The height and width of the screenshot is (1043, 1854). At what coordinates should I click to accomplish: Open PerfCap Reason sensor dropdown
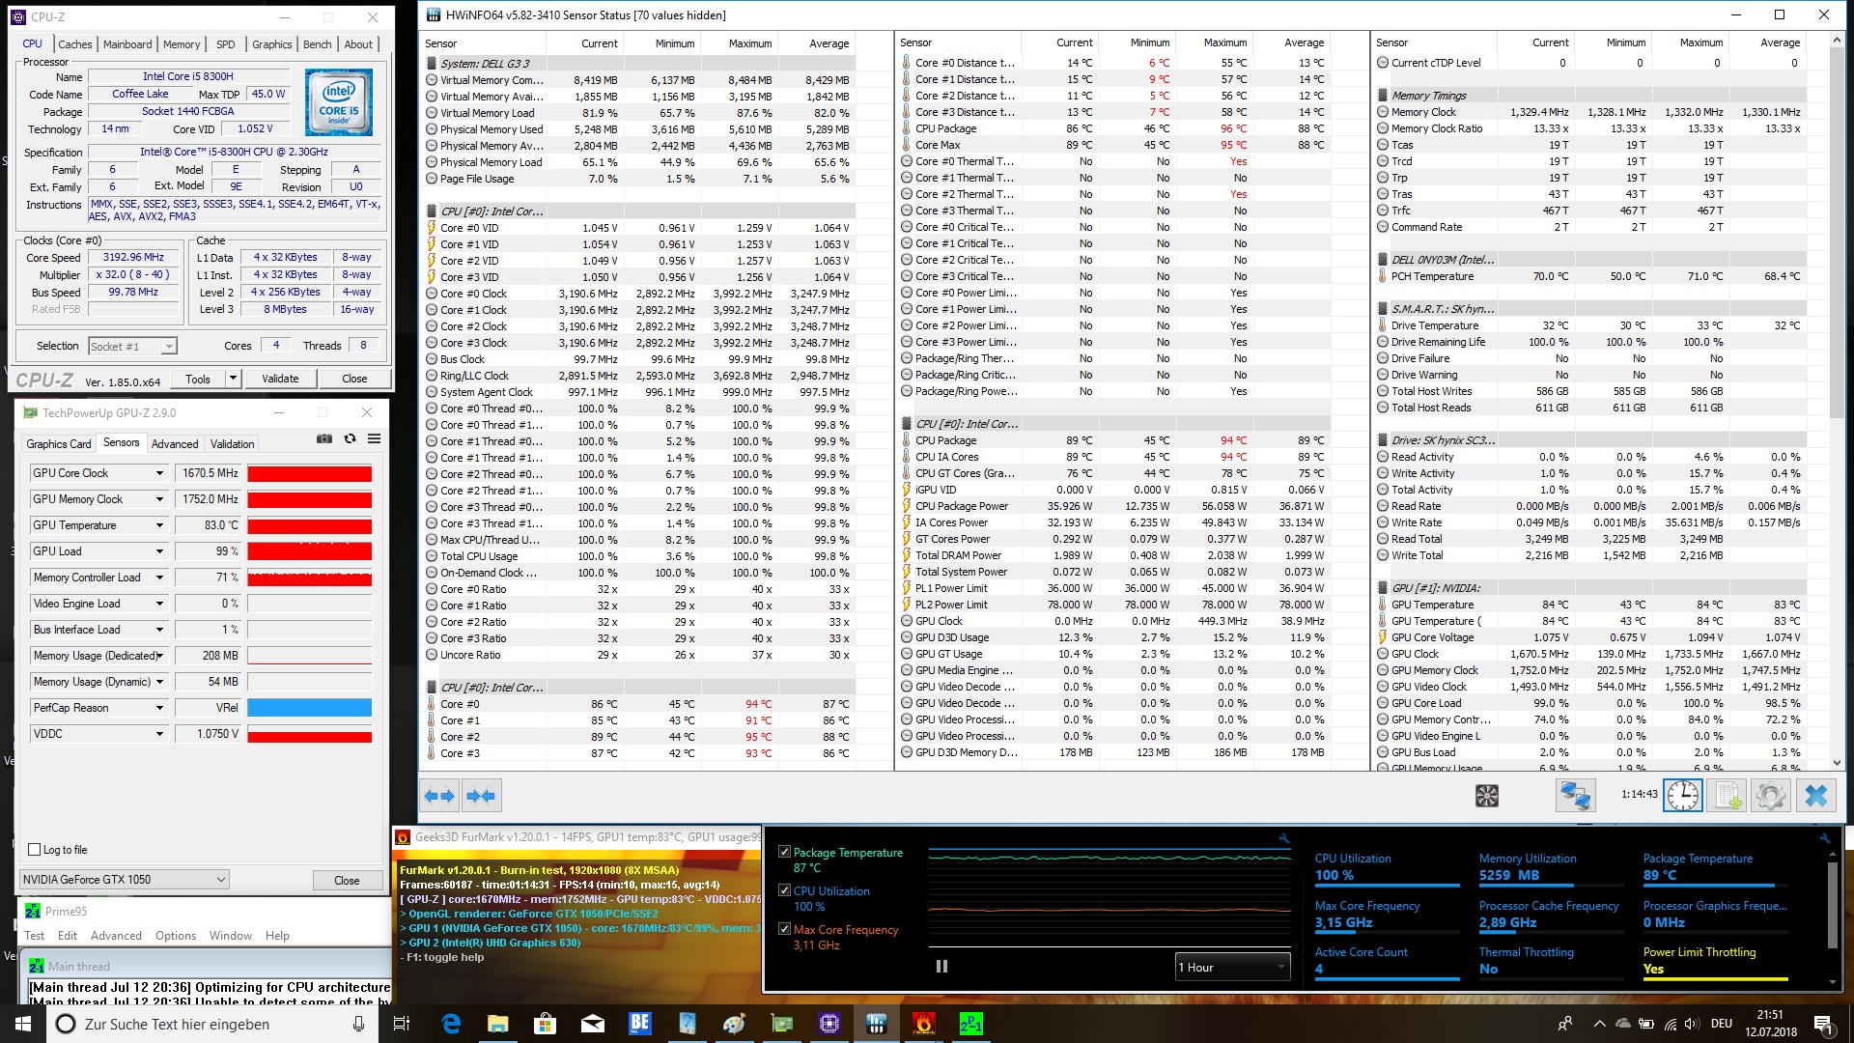[159, 708]
